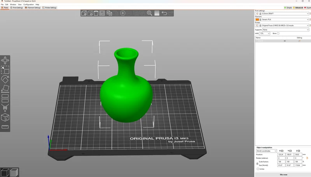Click the Scale factors X field
The image size is (311, 177).
coord(281,161)
